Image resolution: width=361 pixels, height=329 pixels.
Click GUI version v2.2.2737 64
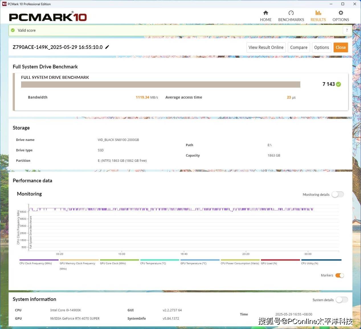click(x=172, y=310)
